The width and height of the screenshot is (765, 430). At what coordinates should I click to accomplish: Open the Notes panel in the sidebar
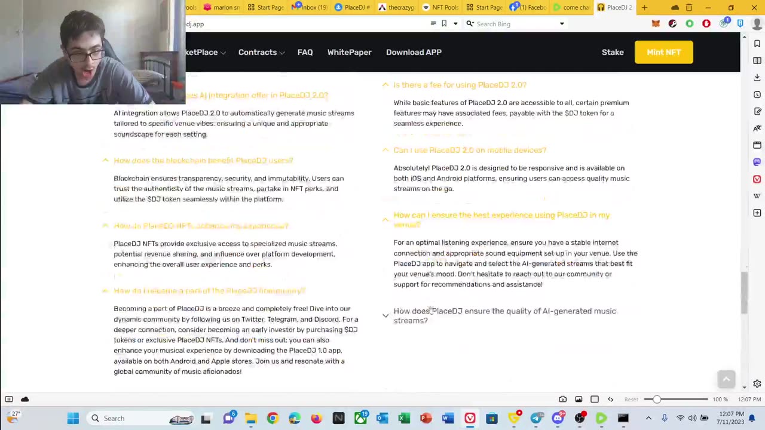click(757, 111)
